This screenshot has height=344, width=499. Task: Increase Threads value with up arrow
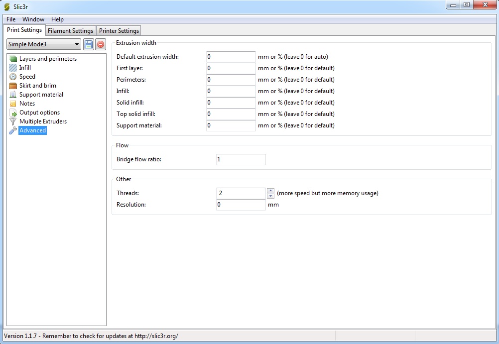click(x=270, y=191)
